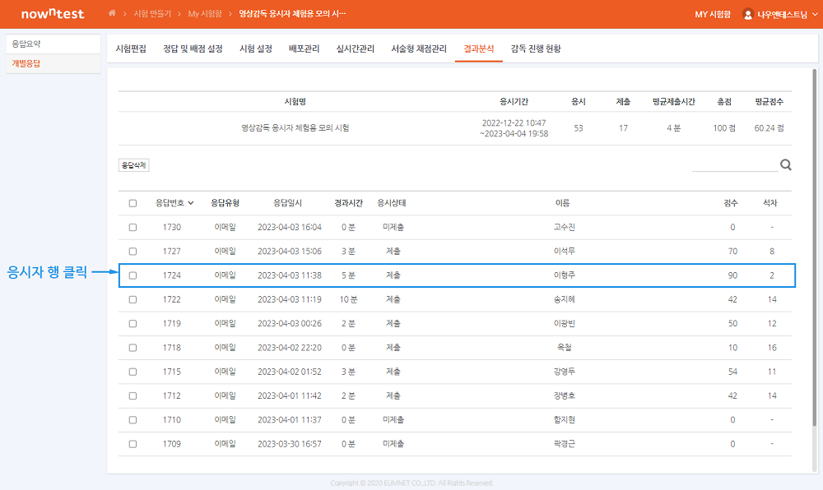Click the 10 분 elapsed time cell

pyautogui.click(x=348, y=299)
